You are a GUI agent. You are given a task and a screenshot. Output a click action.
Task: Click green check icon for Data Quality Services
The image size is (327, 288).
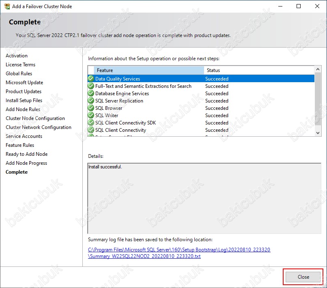pyautogui.click(x=91, y=79)
